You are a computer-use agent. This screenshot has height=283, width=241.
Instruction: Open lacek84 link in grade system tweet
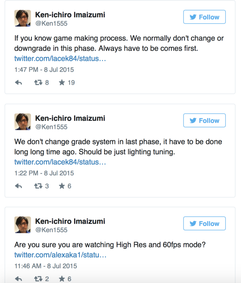[x=60, y=162]
